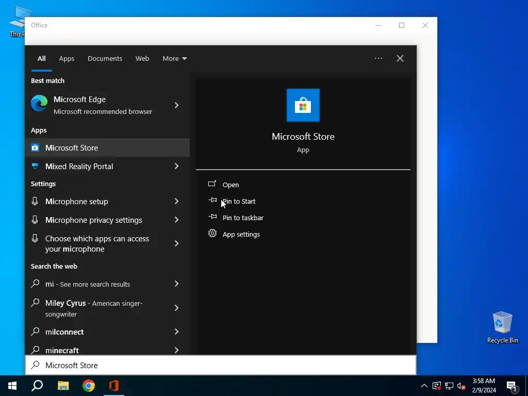Click the taskbar clock and date
The width and height of the screenshot is (528, 396).
click(484, 386)
